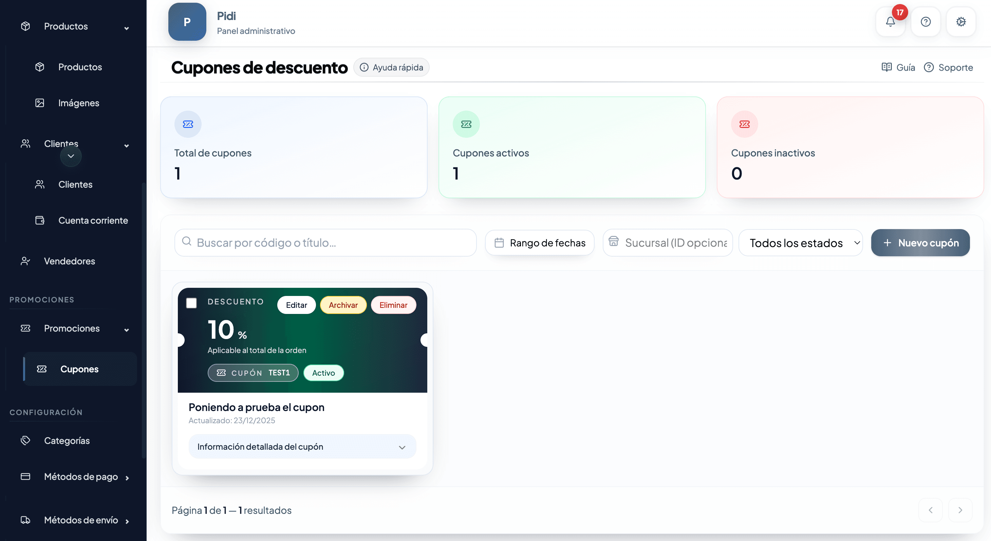Click the help question mark icon
Viewport: 991px width, 541px height.
[x=925, y=22]
